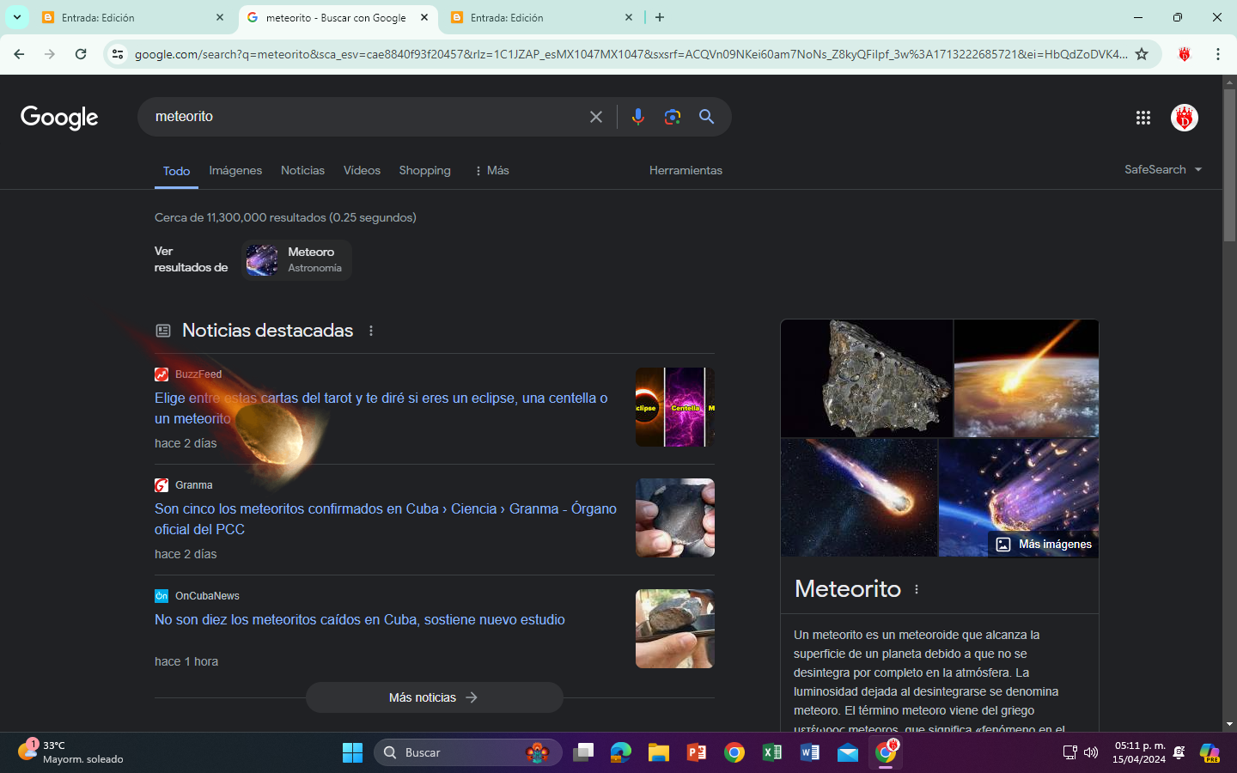Launch Word from taskbar
Viewport: 1237px width, 773px height.
[x=810, y=752]
